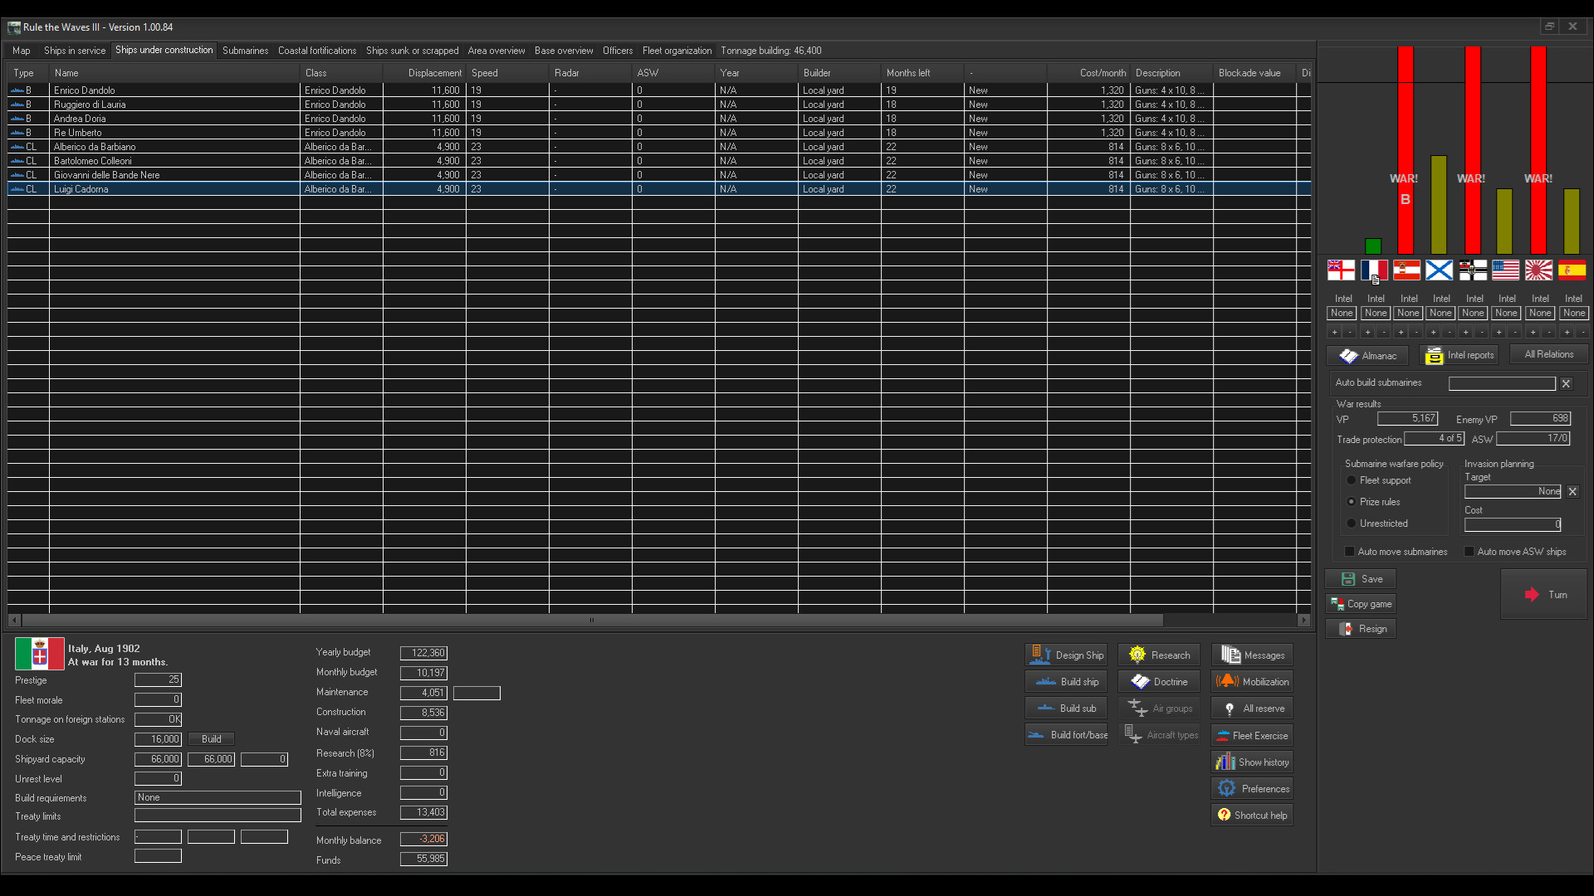
Task: Open the Doctrine screen
Action: pyautogui.click(x=1158, y=681)
